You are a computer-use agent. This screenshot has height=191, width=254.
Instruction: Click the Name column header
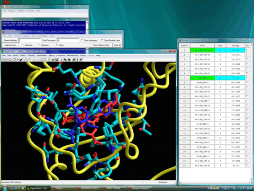[x=202, y=46]
